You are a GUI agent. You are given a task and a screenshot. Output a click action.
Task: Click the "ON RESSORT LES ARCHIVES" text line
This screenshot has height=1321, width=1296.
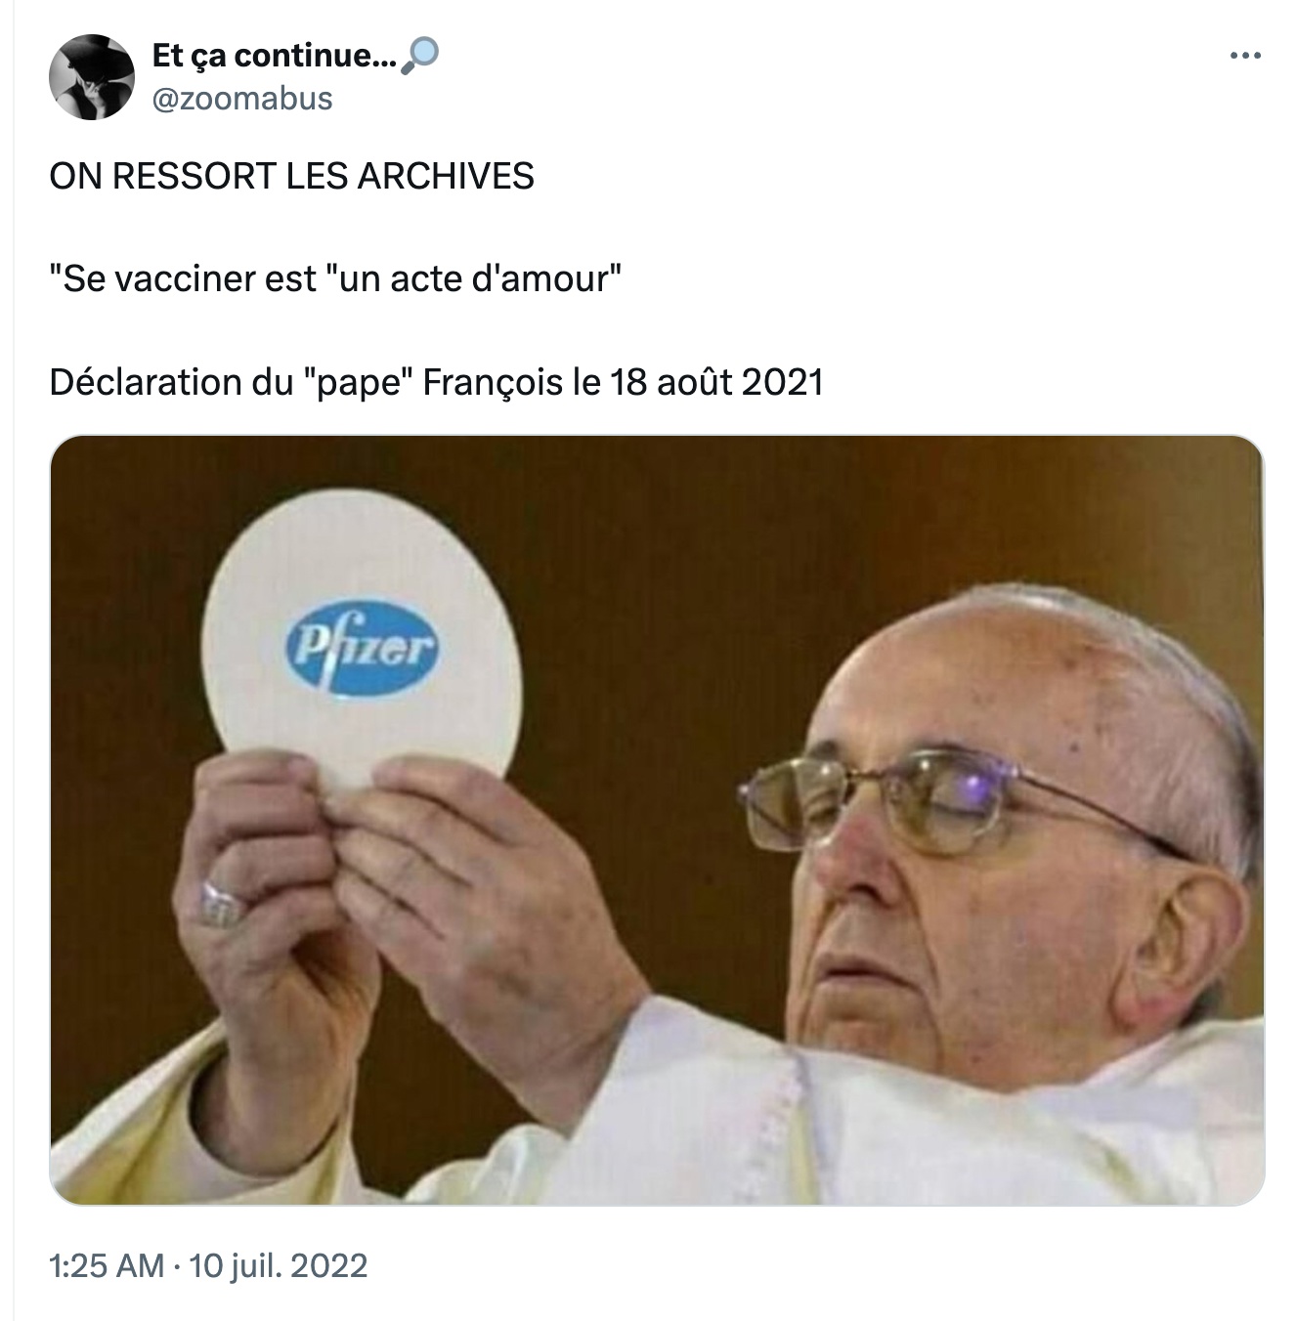point(292,176)
